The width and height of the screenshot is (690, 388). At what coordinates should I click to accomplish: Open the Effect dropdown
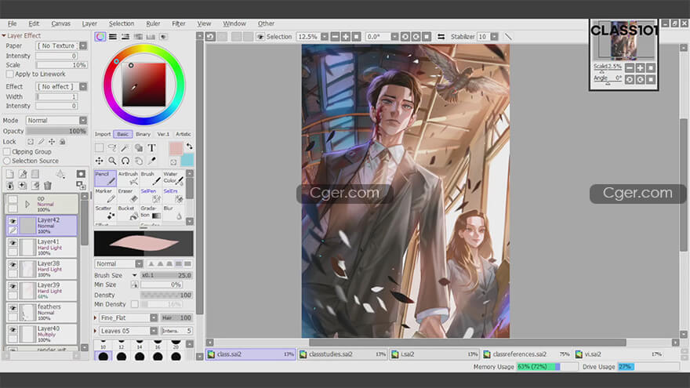click(83, 87)
